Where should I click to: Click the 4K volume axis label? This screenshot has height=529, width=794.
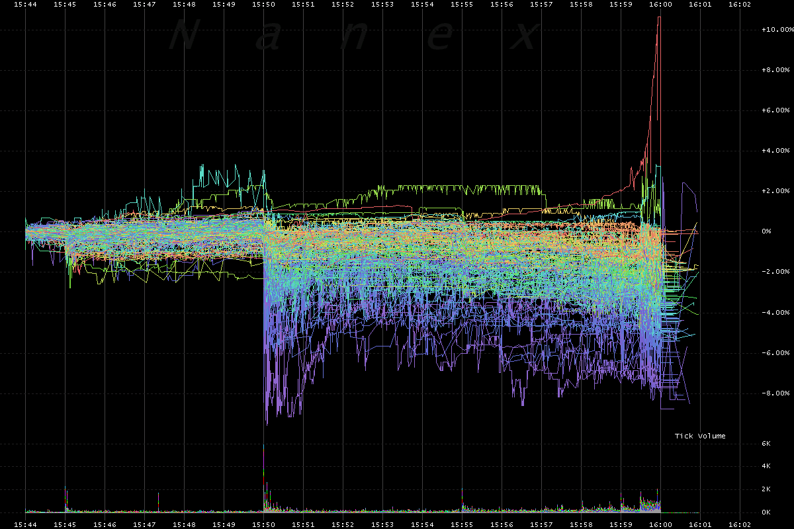(x=766, y=466)
